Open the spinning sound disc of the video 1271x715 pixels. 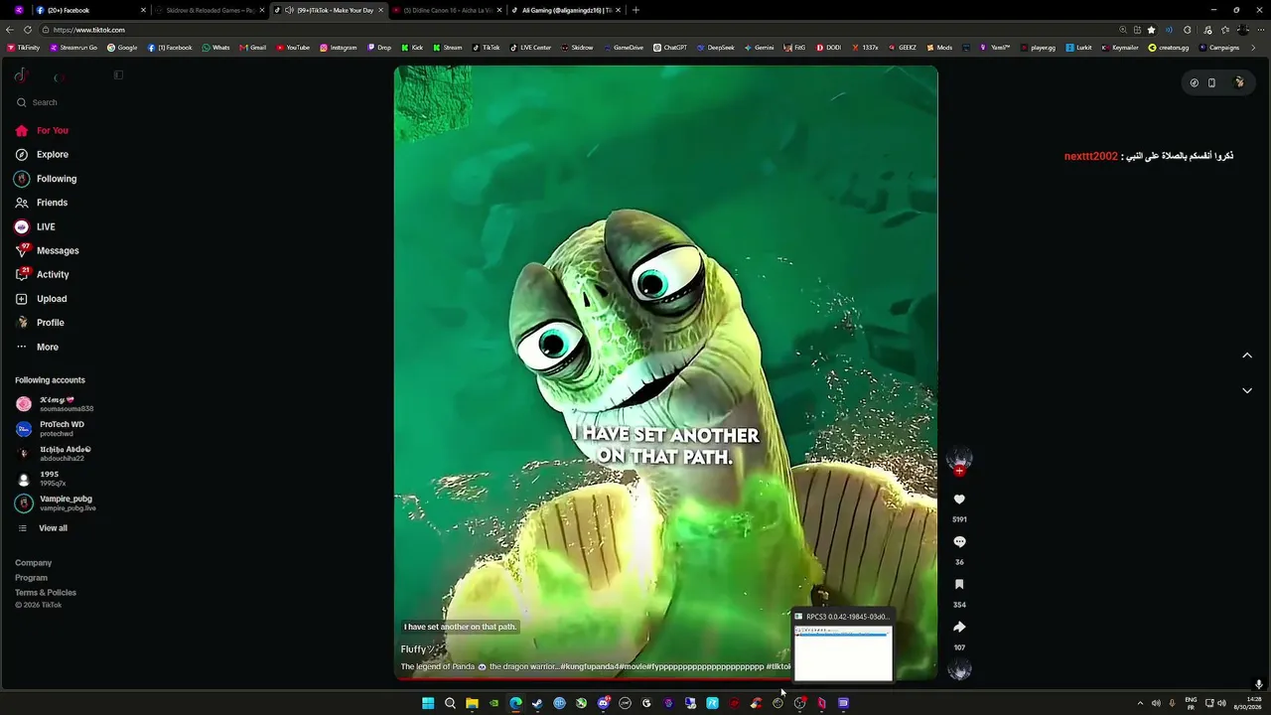click(x=959, y=669)
